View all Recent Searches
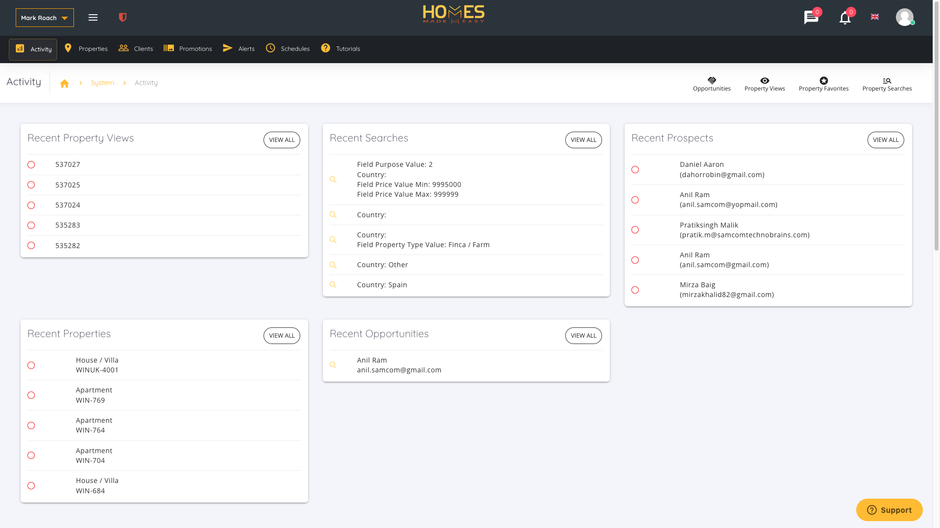 pos(583,140)
